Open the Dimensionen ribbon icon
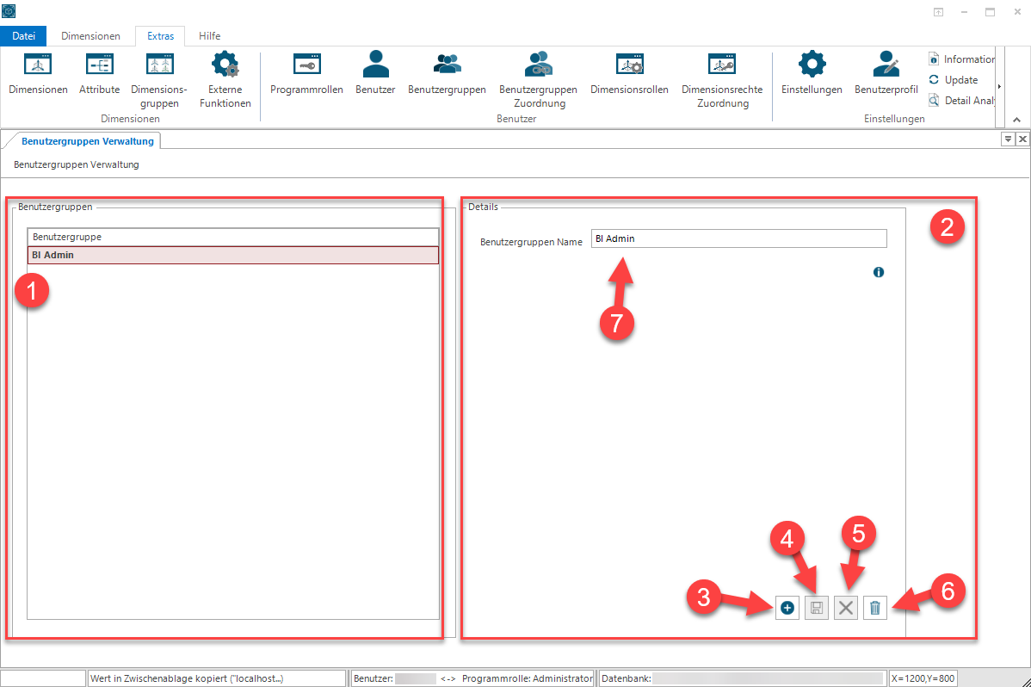The width and height of the screenshot is (1031, 687). (x=38, y=65)
